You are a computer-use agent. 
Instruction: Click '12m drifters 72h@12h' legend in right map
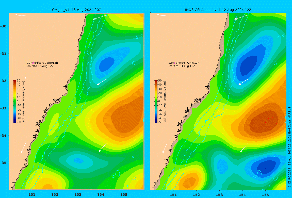[x=184, y=63]
